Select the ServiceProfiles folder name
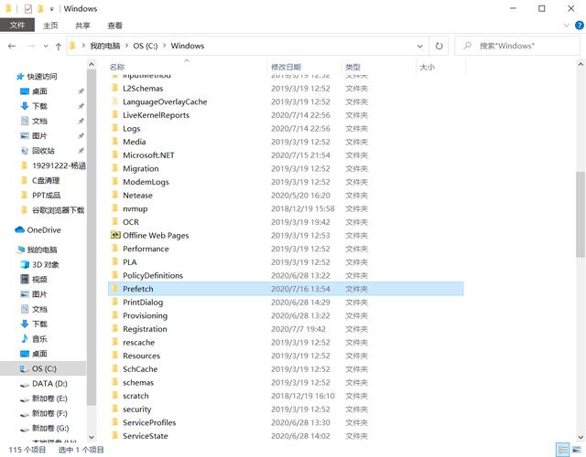586x457 pixels. tap(149, 422)
